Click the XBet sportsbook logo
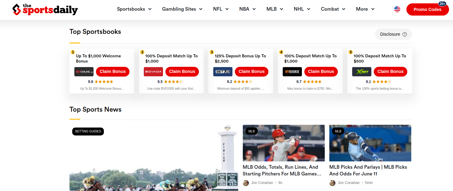Screen dimensions: 453x191 point(362,72)
